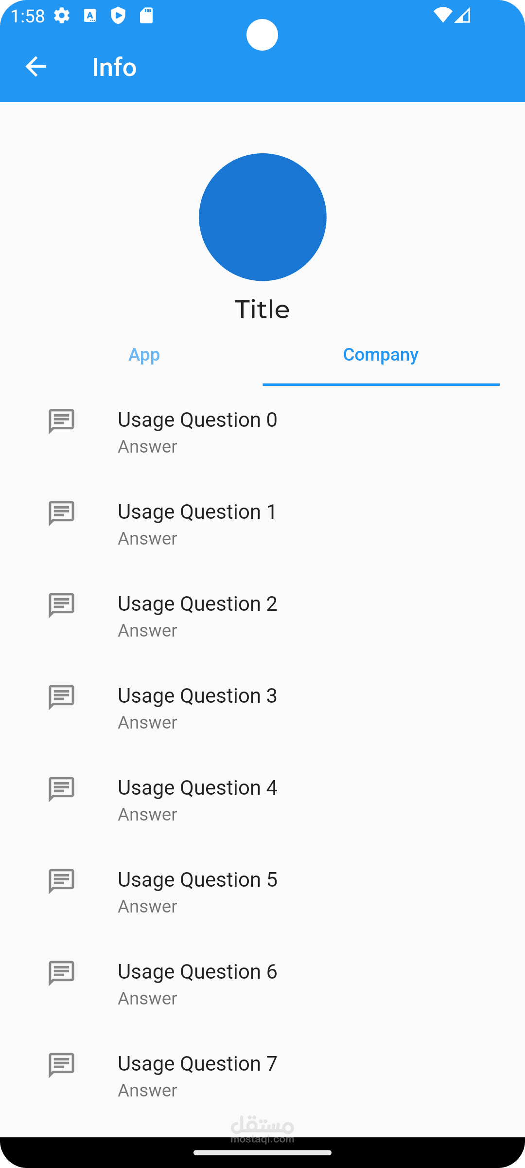Tap the Title heading below the avatar
Viewport: 525px width, 1168px height.
pos(262,310)
